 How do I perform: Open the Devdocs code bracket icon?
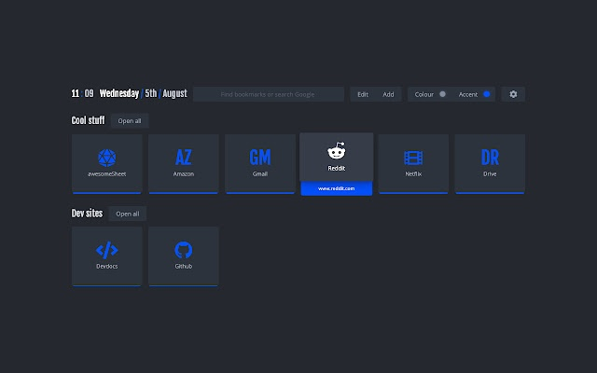[x=107, y=249]
